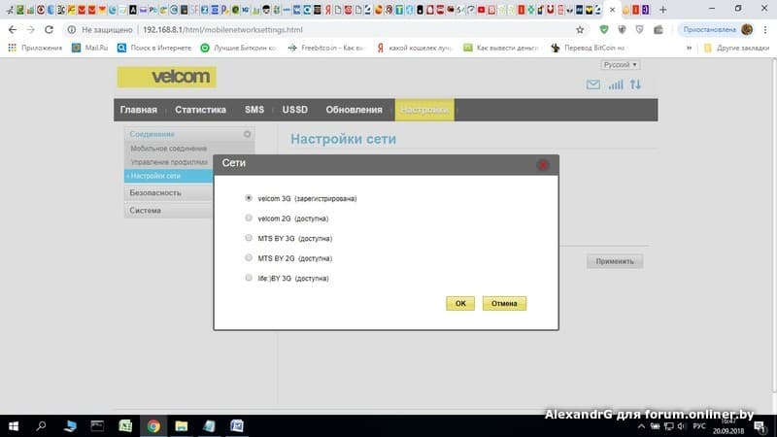Select velcom 2G network radio button
Viewport: 777px width, 437px height.
[x=249, y=218]
